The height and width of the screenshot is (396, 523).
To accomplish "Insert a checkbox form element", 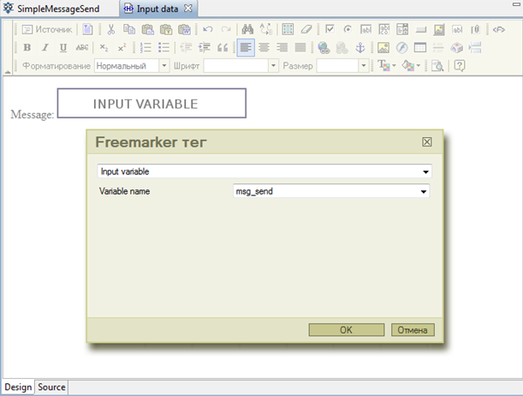I will tap(330, 29).
